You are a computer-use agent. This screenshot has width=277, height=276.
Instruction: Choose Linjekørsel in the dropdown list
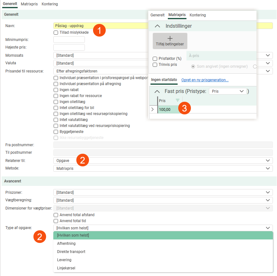(x=66, y=268)
